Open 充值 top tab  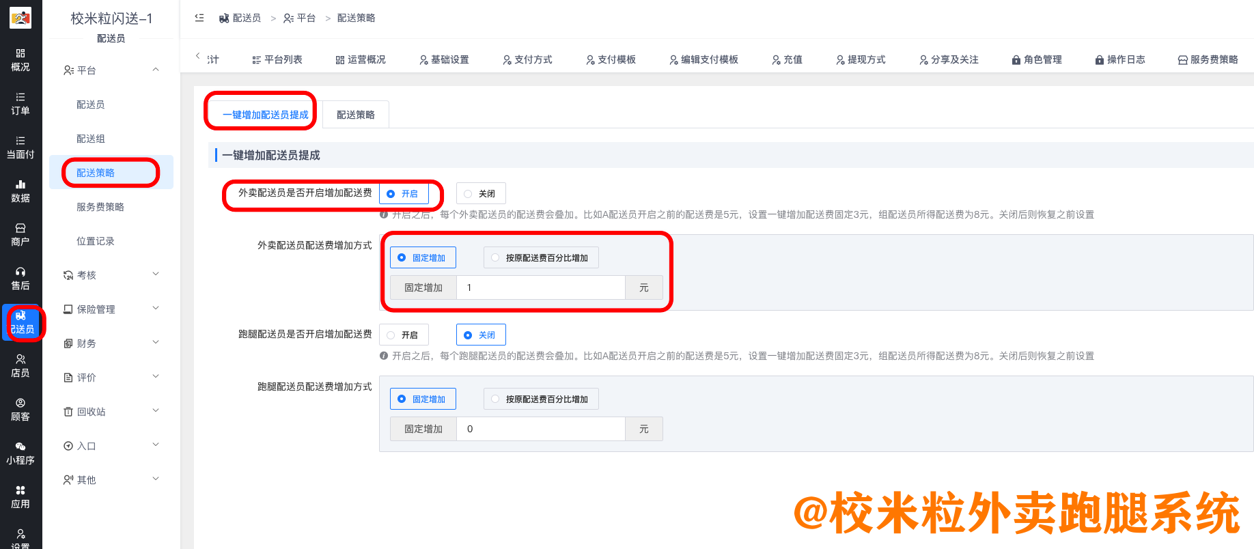(787, 59)
